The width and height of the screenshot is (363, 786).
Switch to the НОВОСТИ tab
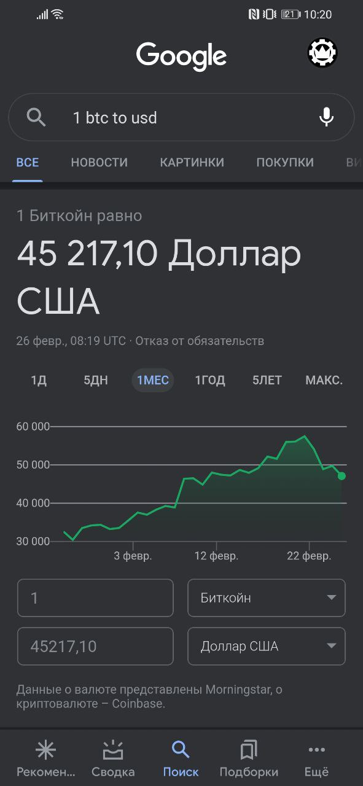[100, 162]
